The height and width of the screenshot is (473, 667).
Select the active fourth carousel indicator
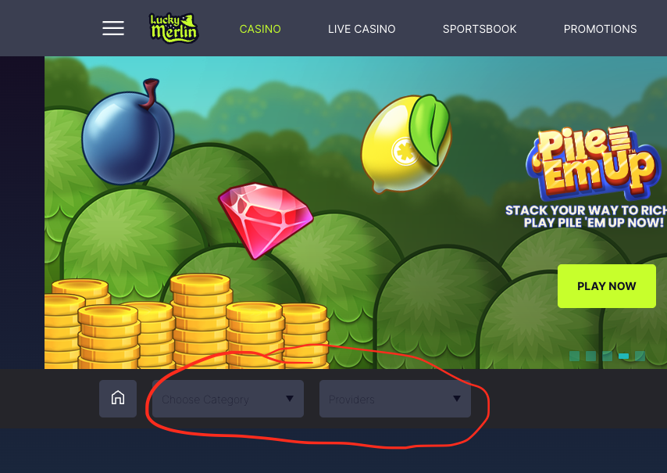point(623,356)
